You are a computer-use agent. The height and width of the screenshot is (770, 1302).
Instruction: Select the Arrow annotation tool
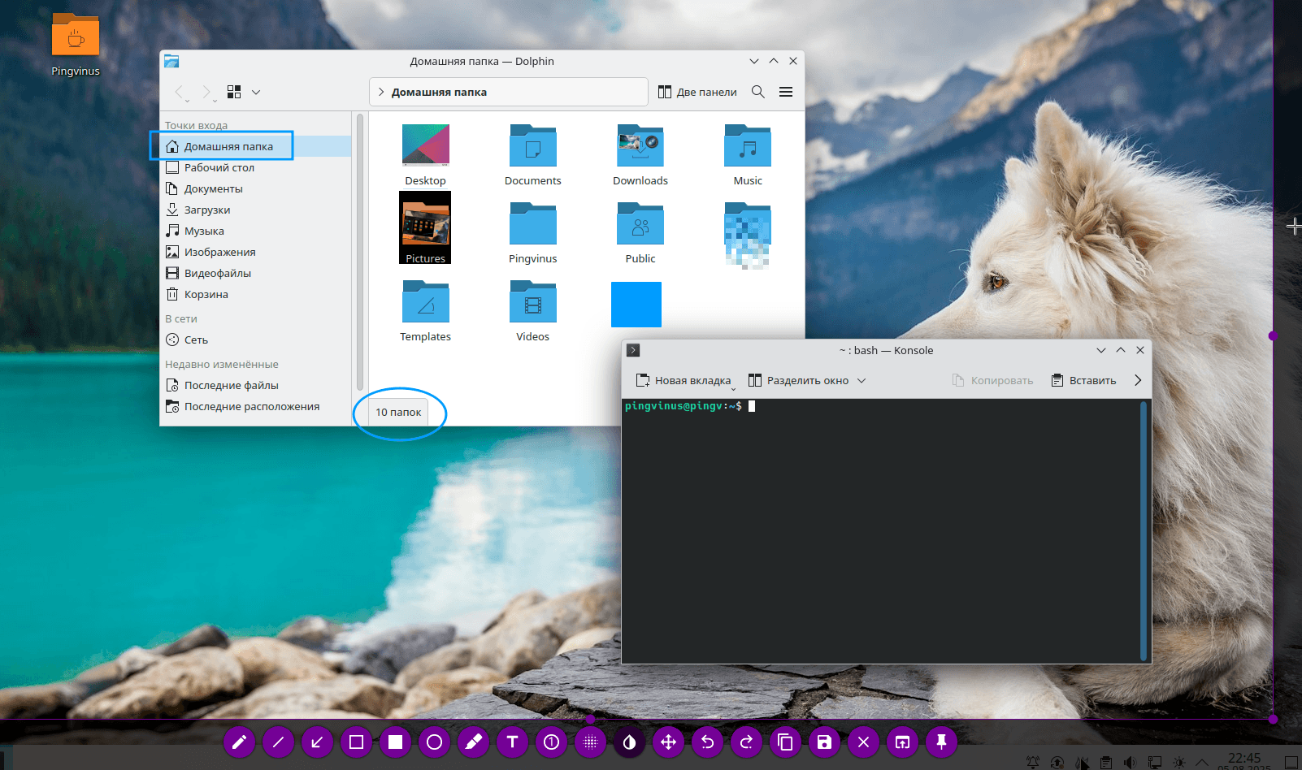tap(317, 742)
